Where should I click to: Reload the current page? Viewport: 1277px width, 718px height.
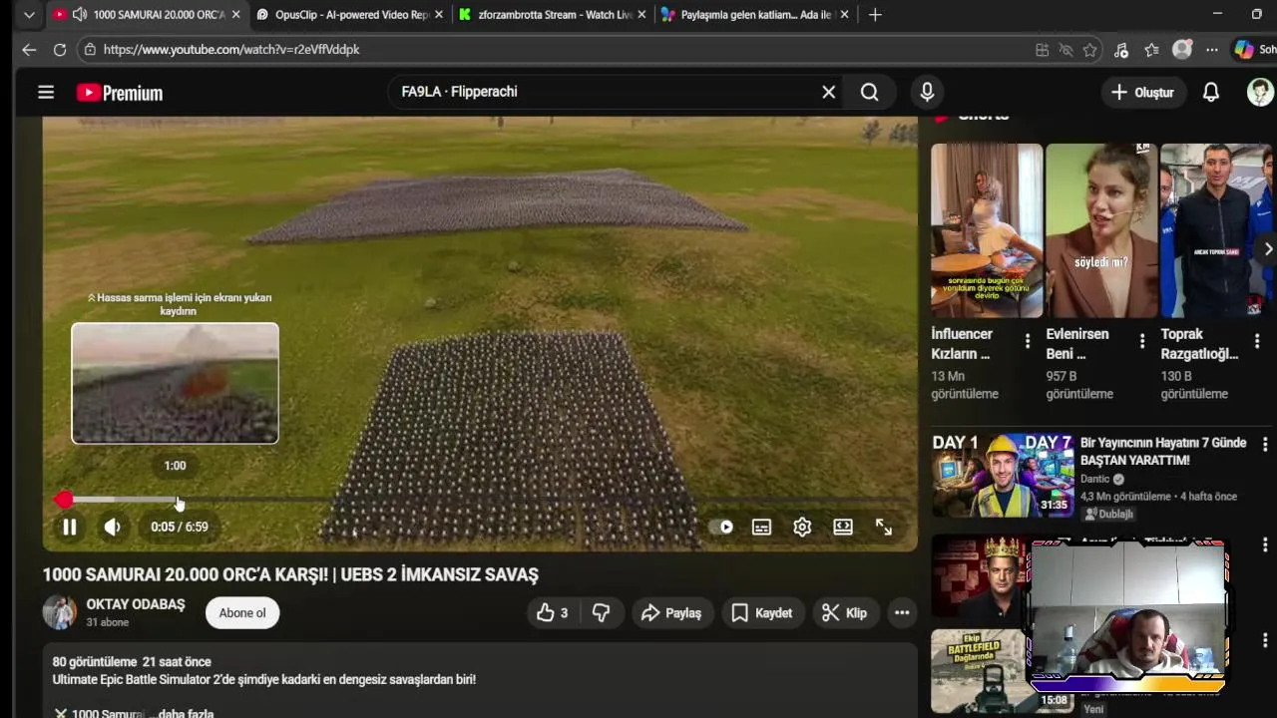[60, 50]
